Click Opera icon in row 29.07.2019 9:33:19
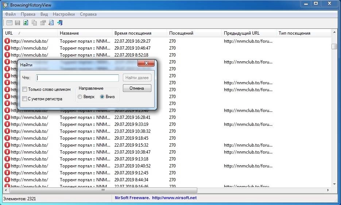Viewport: 341px width, 205px height. [7, 124]
